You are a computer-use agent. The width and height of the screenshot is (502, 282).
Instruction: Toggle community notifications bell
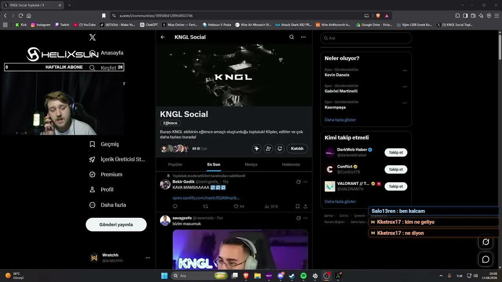[280, 148]
